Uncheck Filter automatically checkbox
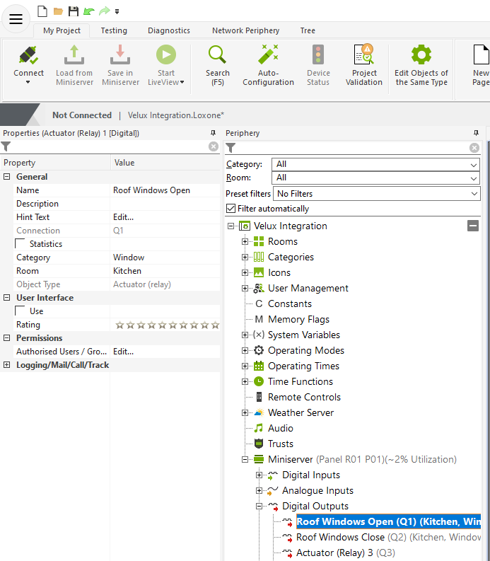This screenshot has height=561, width=490. [231, 209]
